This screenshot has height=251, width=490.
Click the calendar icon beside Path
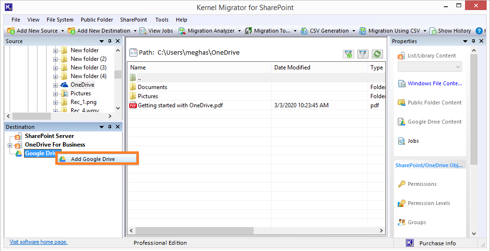(133, 53)
